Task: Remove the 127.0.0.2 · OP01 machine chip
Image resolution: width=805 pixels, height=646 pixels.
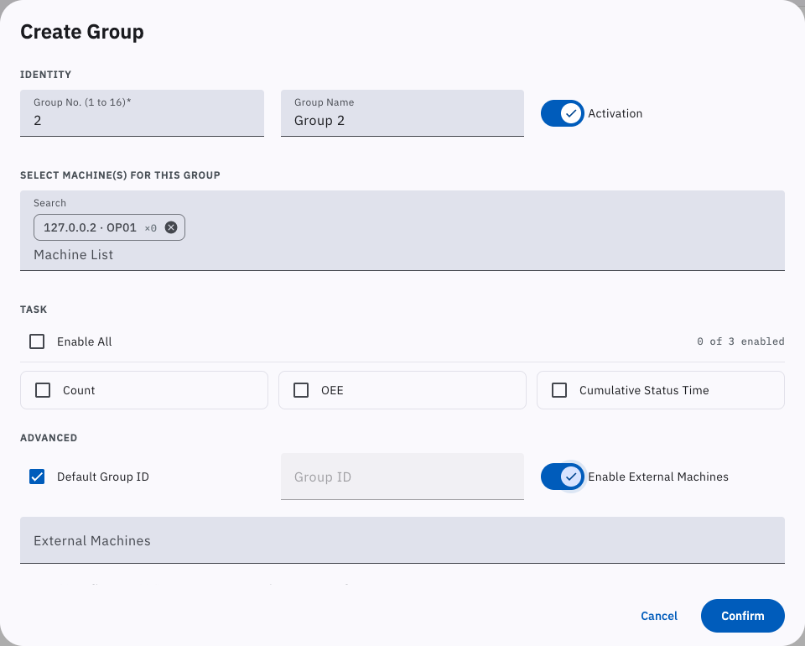Action: (171, 227)
